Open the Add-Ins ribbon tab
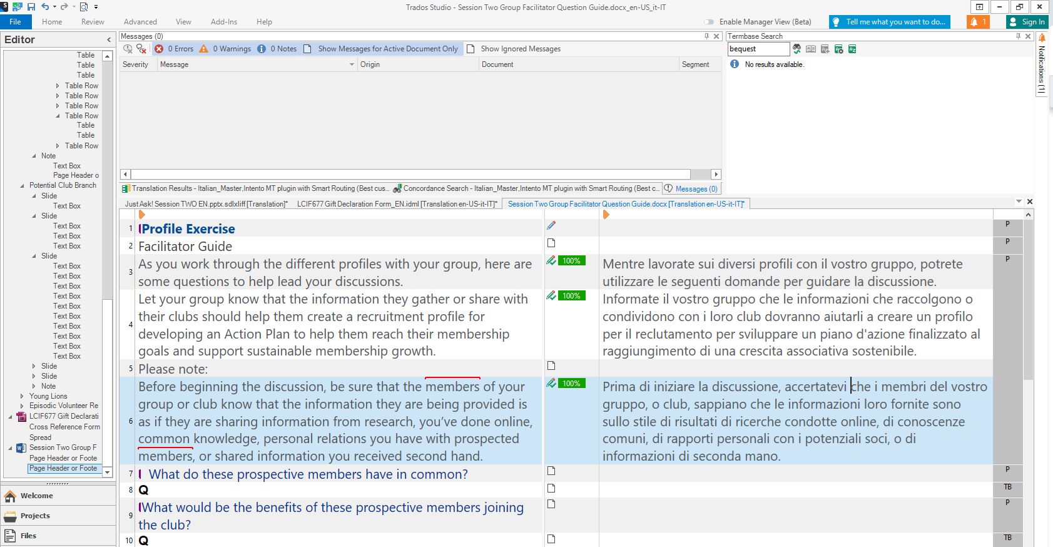 [224, 22]
